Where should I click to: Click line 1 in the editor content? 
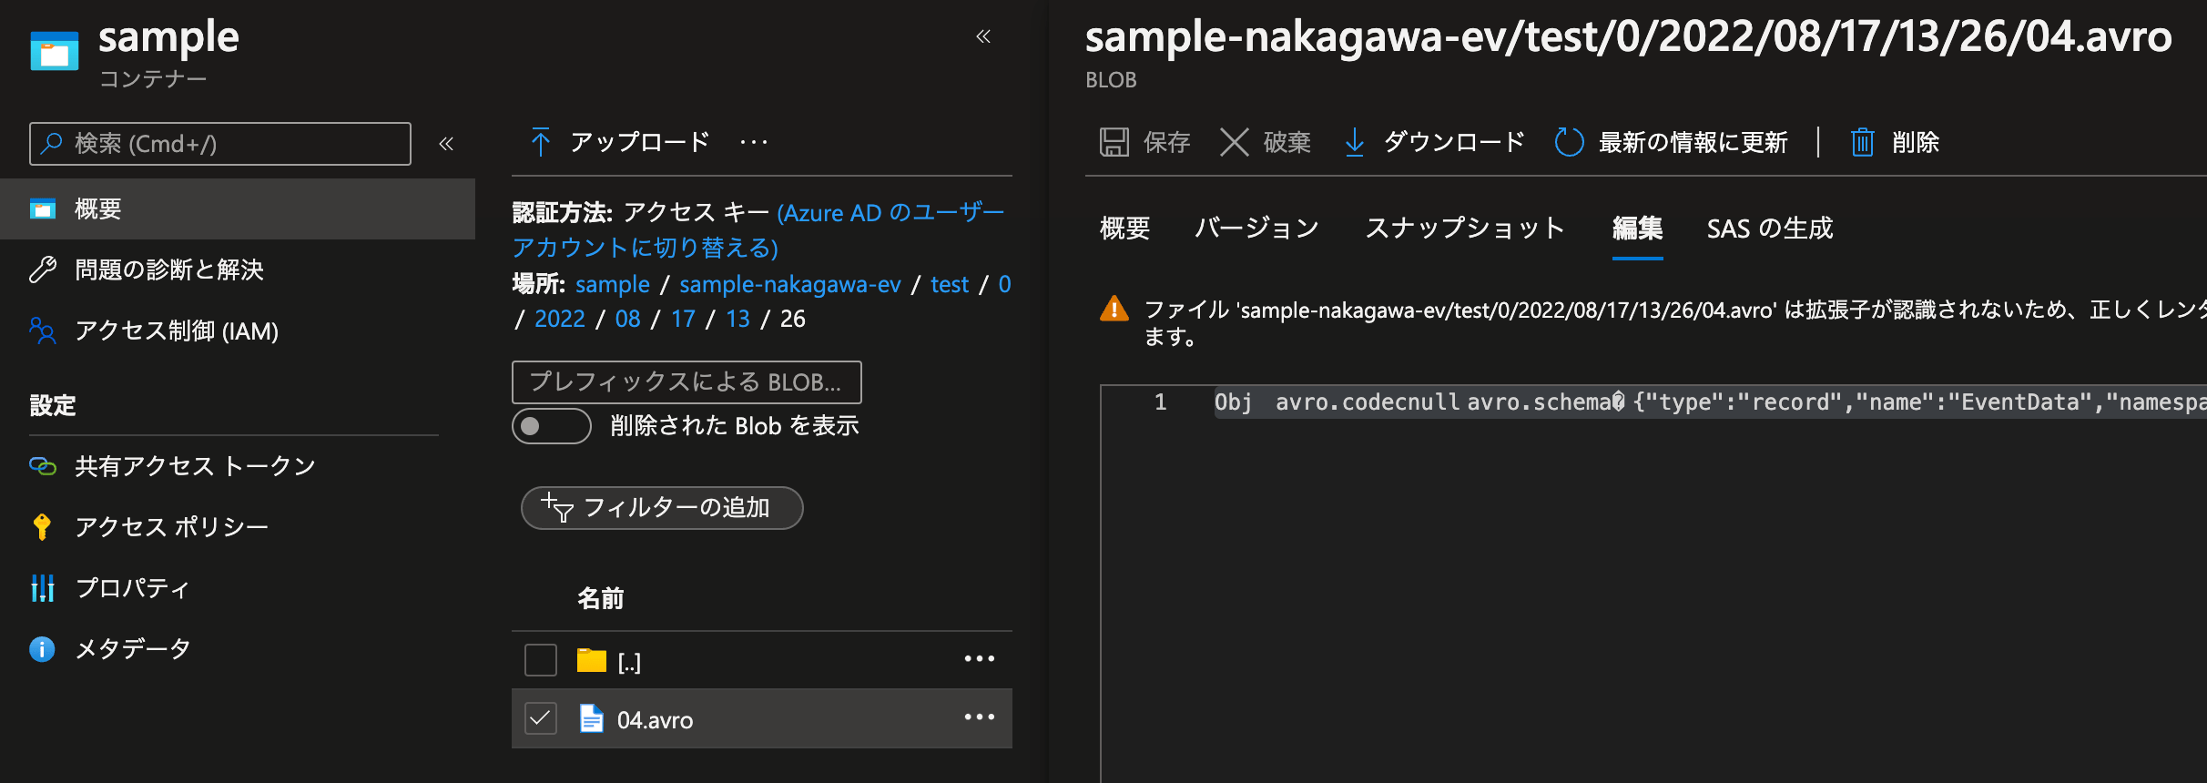[x=1710, y=402]
